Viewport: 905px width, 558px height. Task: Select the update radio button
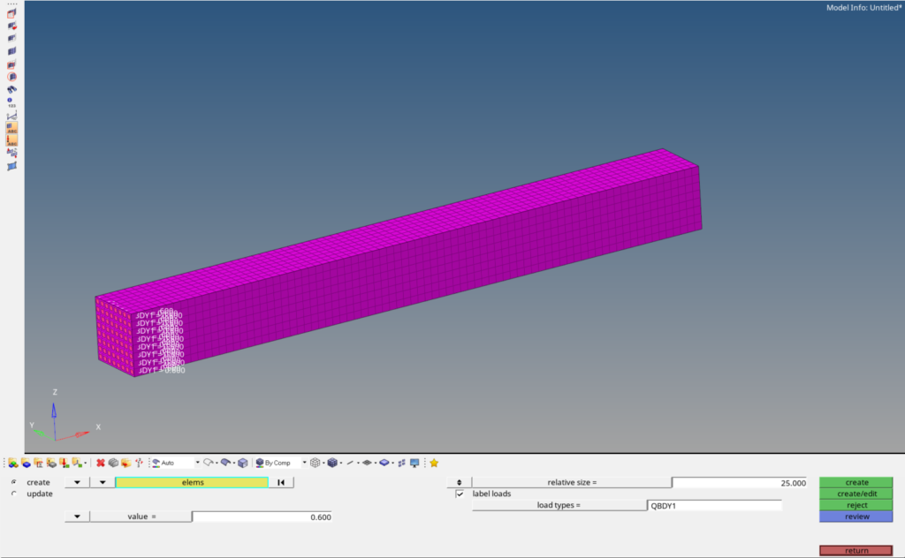click(15, 494)
